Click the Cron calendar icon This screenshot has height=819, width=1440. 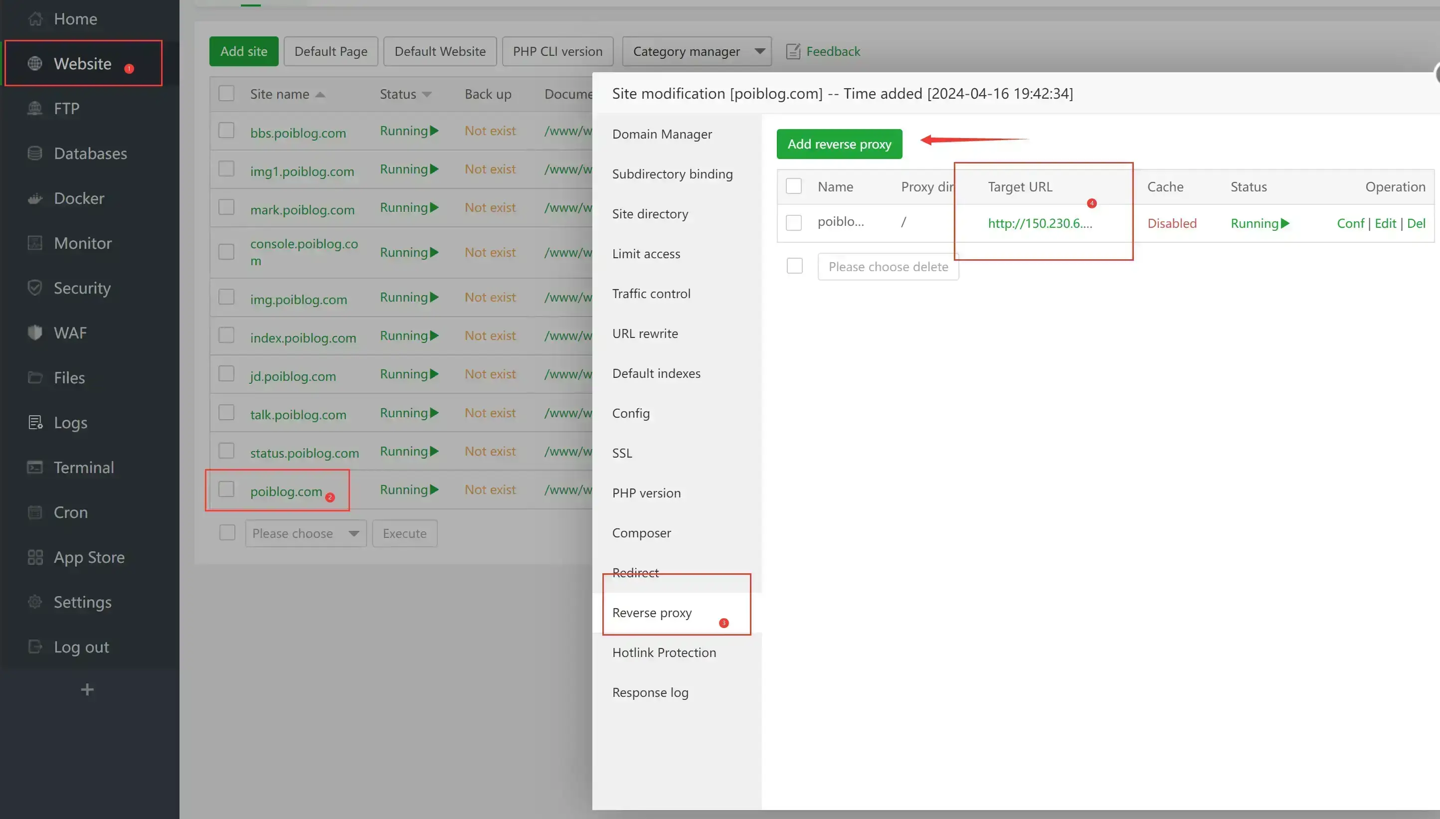coord(35,512)
